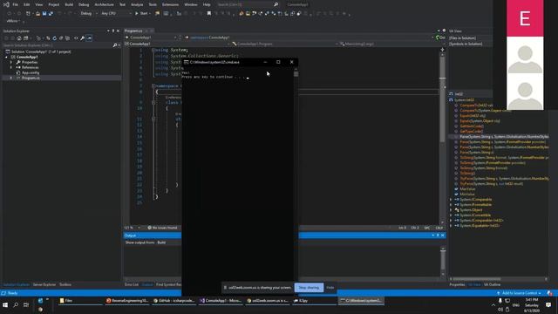
Task: Click the editor split-window handle icon
Action: tap(442, 50)
